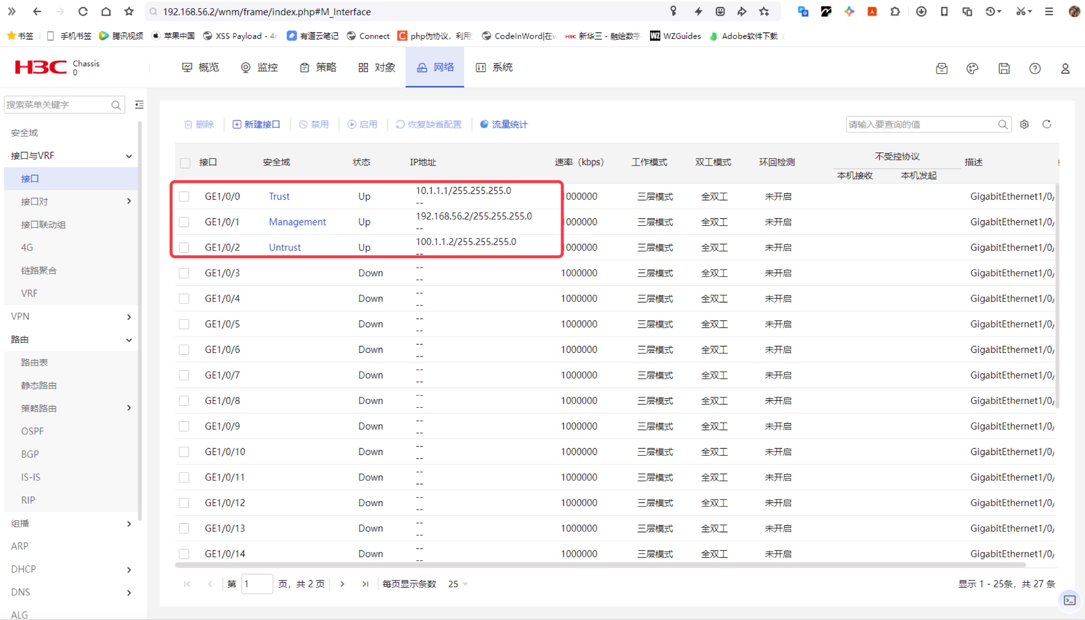Open the 系统 top navigation tab
This screenshot has width=1085, height=620.
click(x=494, y=67)
